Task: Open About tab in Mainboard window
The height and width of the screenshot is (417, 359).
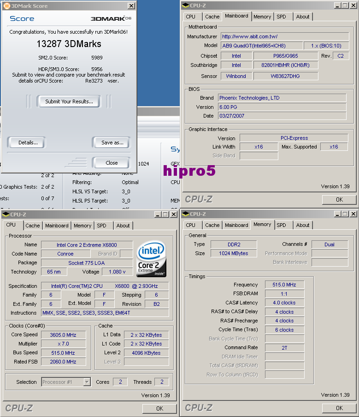Action: click(x=303, y=17)
